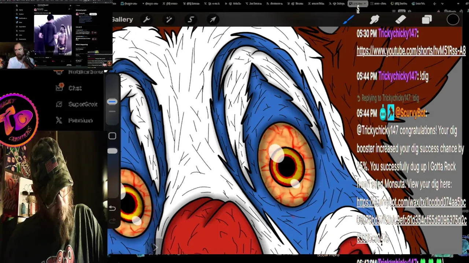Open the black active color circle

(x=453, y=19)
